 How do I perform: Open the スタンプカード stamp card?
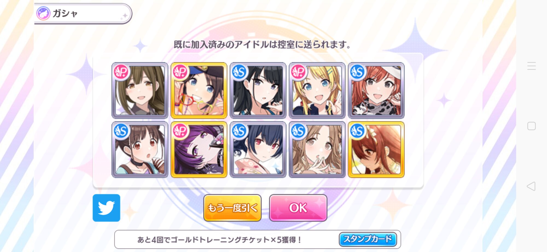[x=368, y=239]
